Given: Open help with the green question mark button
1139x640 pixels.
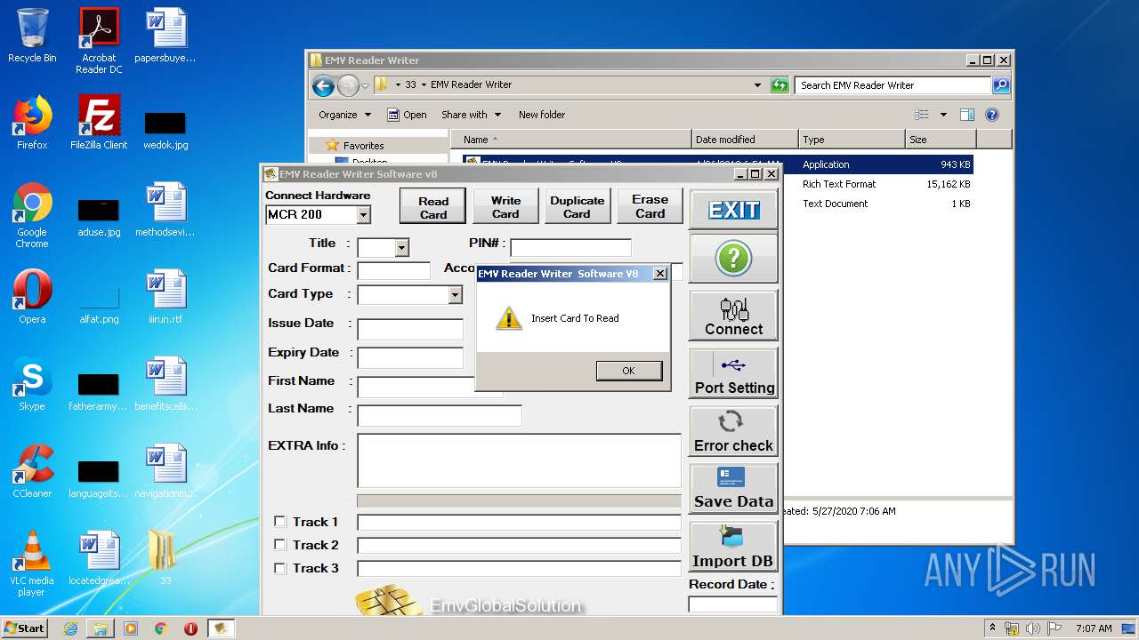Looking at the screenshot, I should (x=733, y=259).
